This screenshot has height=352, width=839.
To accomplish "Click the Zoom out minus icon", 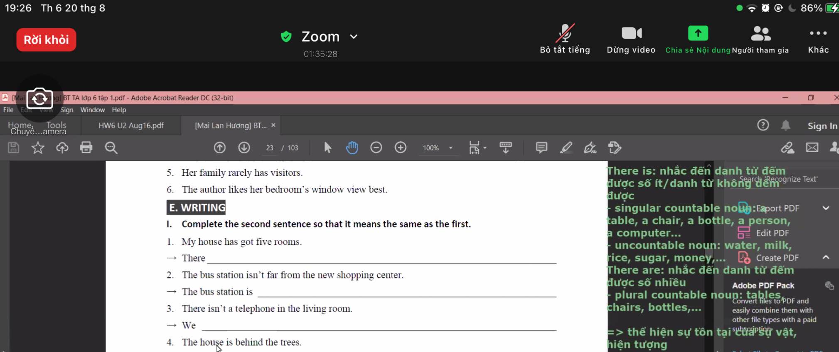I will click(x=376, y=148).
